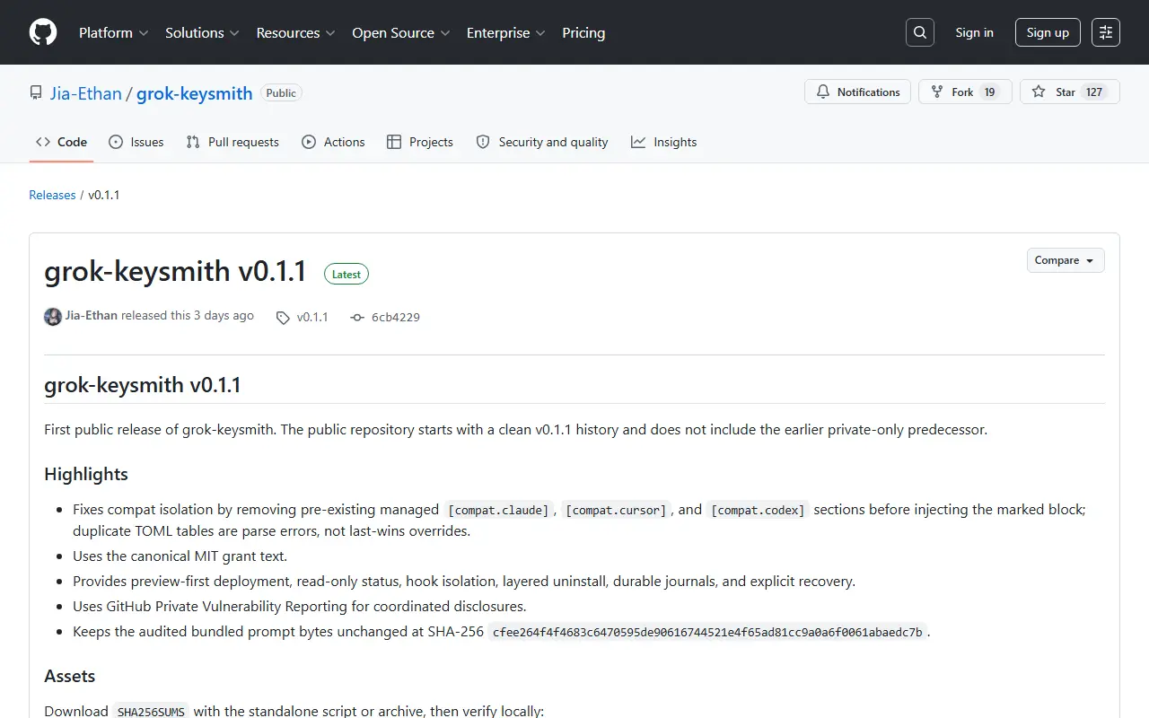
Task: Open the grok-keysmith repository link
Action: 195,93
